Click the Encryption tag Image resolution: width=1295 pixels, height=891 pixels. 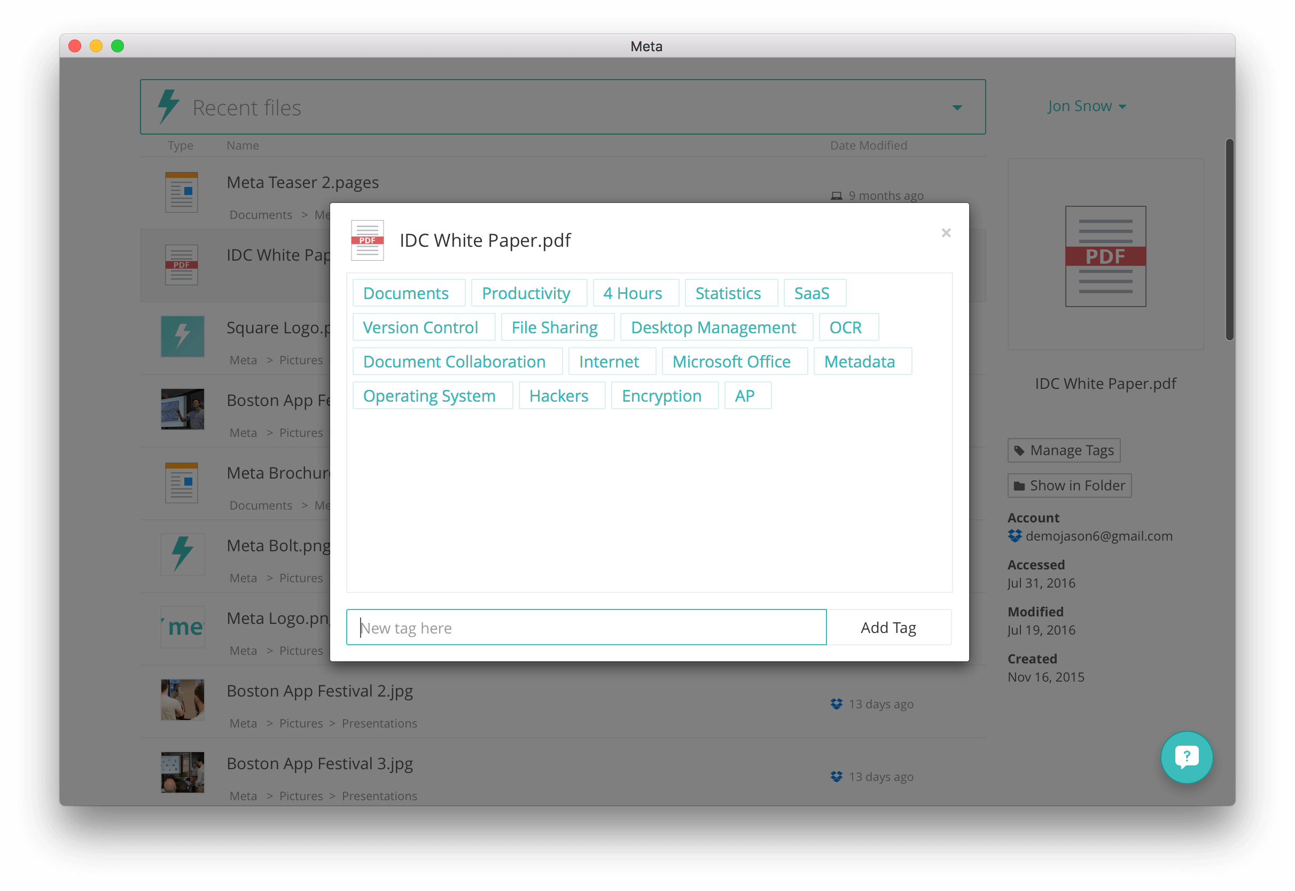(x=664, y=396)
